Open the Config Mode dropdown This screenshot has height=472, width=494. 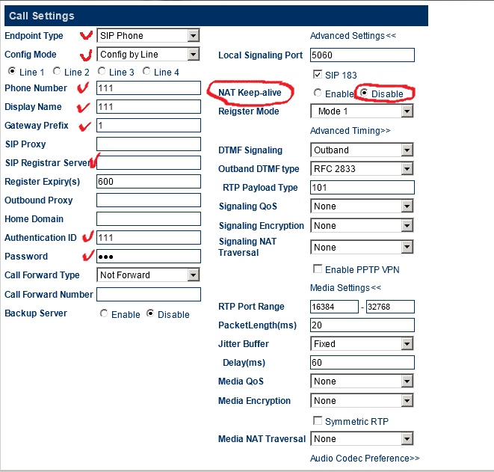point(148,54)
